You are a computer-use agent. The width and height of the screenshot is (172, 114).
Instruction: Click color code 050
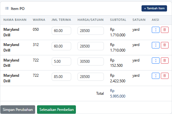tap(36, 30)
